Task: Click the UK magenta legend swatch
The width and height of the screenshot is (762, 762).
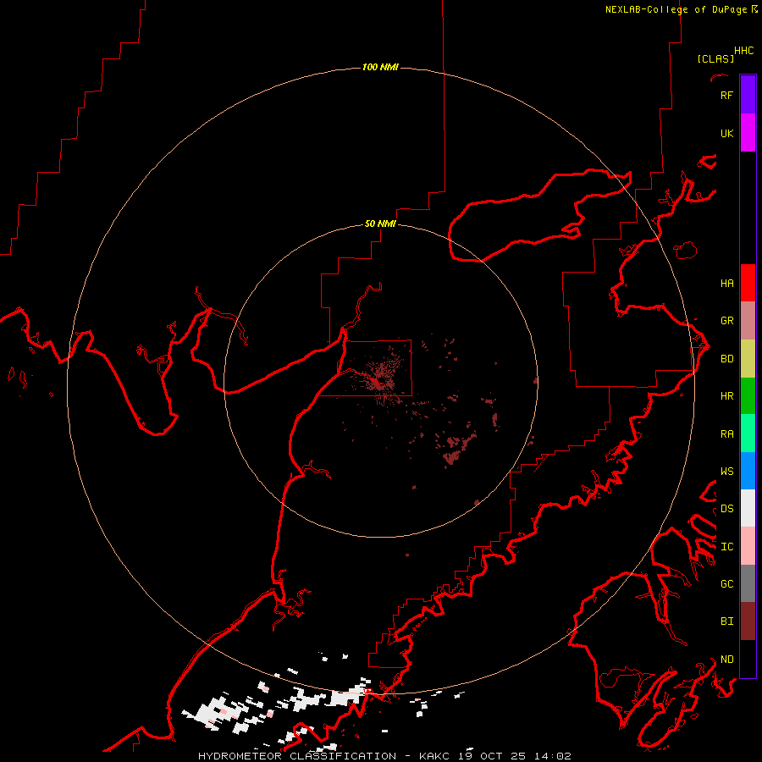Action: point(748,133)
